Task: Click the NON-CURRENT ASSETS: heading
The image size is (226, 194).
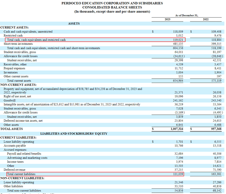Action: tap(18, 85)
